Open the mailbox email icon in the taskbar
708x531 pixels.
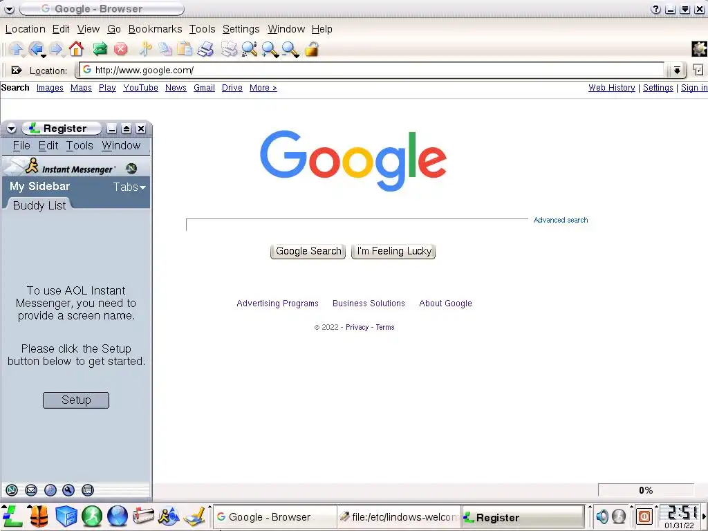coord(143,516)
